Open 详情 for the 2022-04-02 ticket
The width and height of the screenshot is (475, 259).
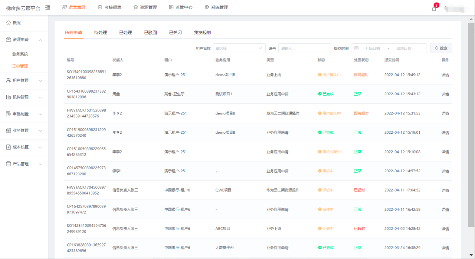(x=445, y=229)
